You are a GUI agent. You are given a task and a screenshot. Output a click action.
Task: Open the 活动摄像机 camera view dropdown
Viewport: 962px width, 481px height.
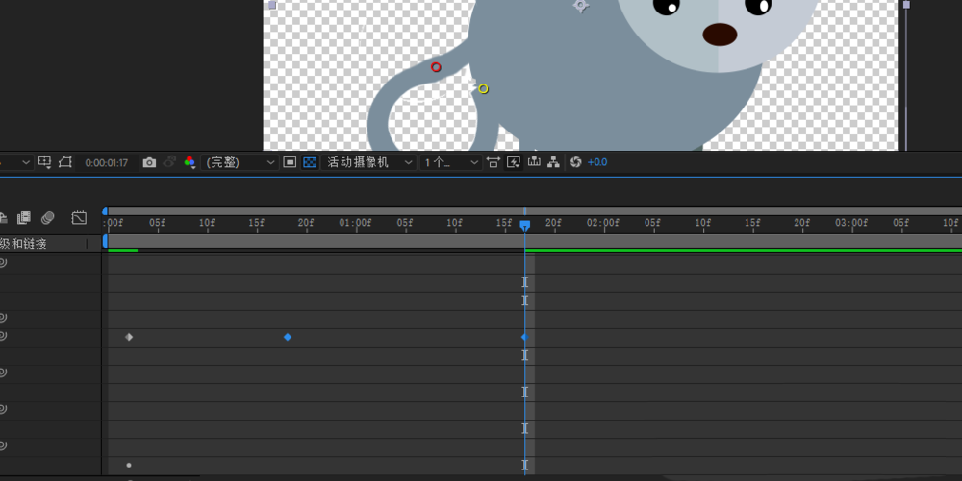(x=369, y=163)
